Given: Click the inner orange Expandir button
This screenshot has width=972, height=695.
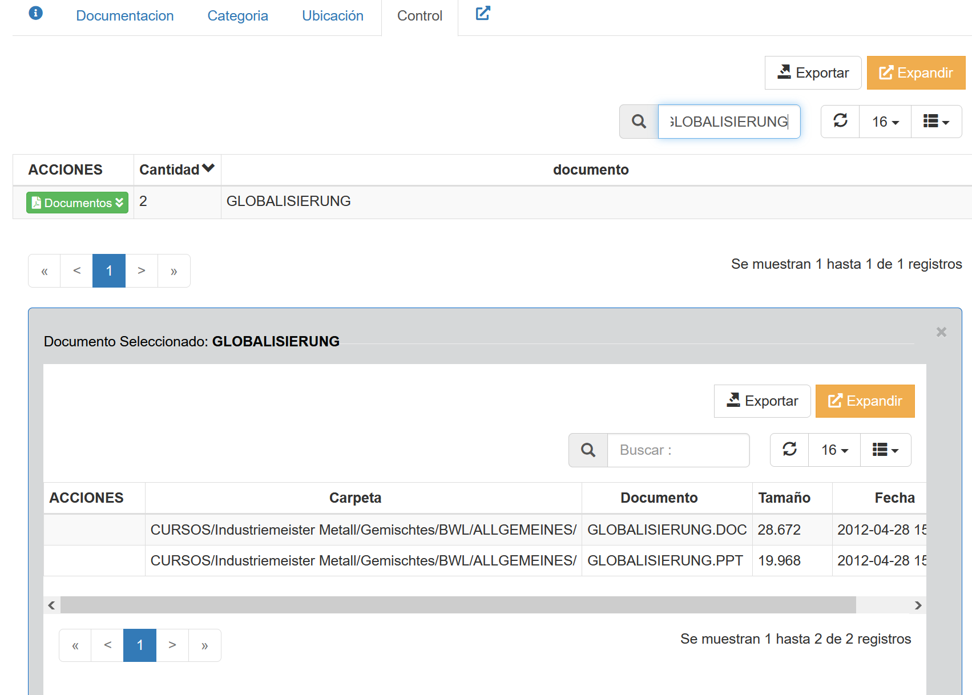Looking at the screenshot, I should coord(865,401).
